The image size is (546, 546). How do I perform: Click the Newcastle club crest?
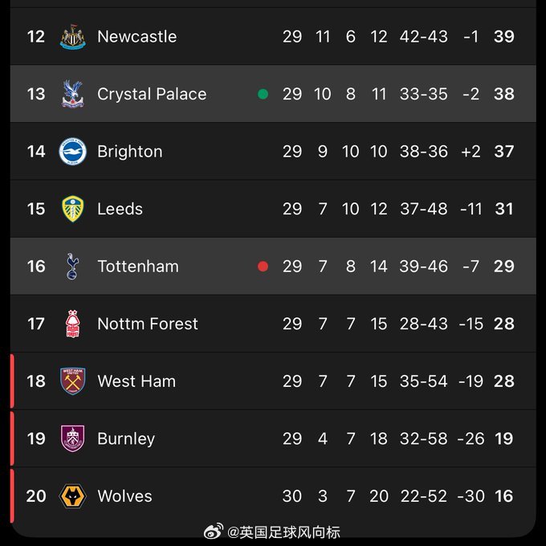(x=73, y=37)
